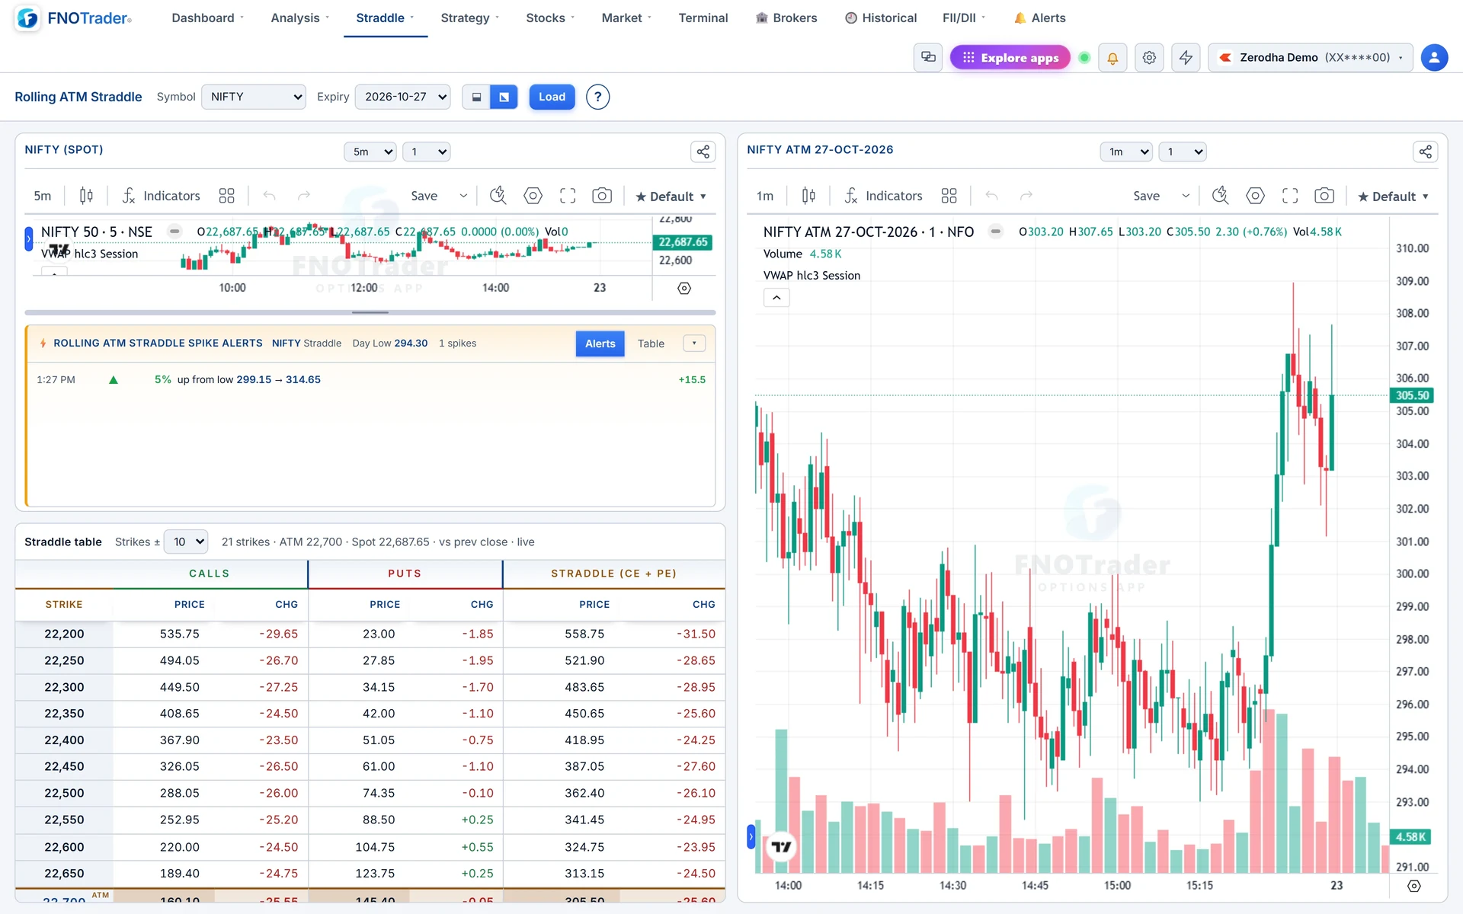Click the Explore apps button
This screenshot has width=1463, height=914.
coord(1010,58)
